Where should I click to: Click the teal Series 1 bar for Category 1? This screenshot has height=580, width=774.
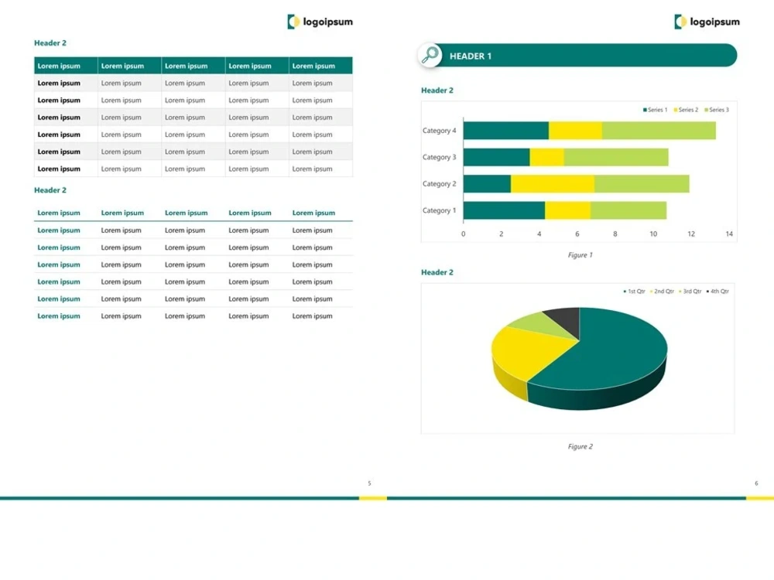click(504, 210)
